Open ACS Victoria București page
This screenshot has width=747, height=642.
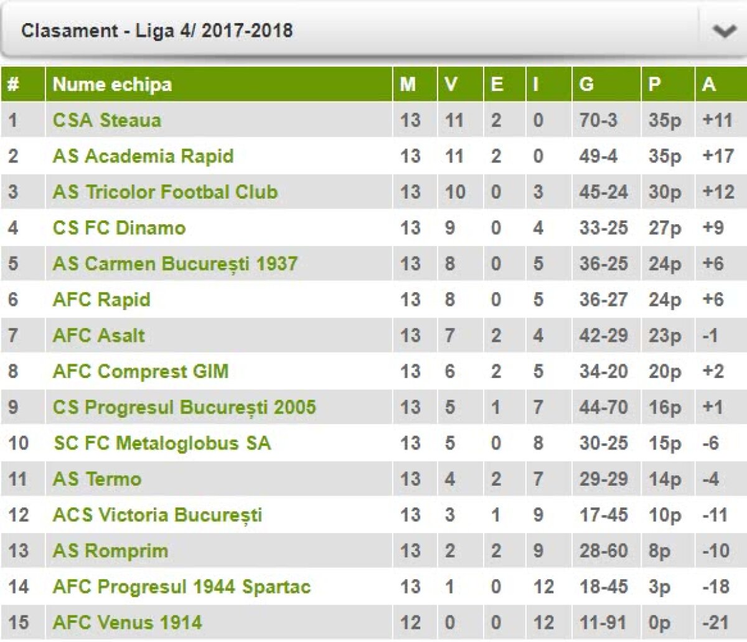tap(157, 515)
